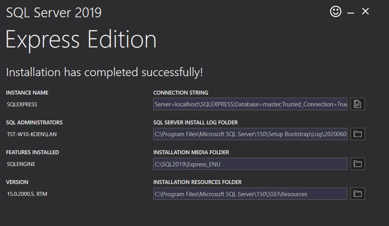
Task: Open the SQL Server install log folder
Action: [358, 134]
